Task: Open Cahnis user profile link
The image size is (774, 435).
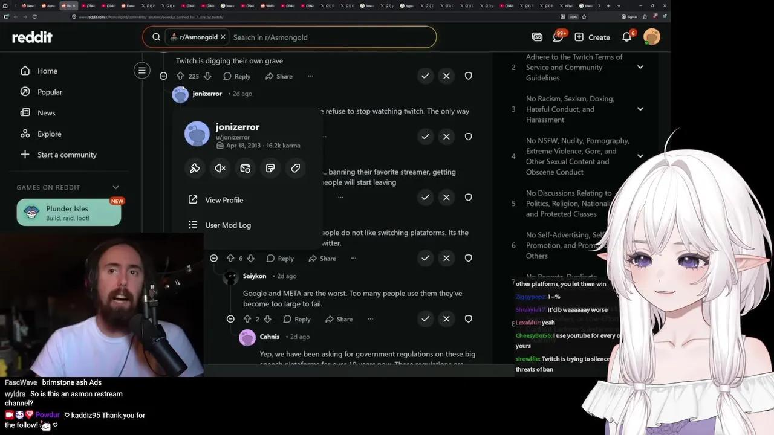Action: coord(270,337)
